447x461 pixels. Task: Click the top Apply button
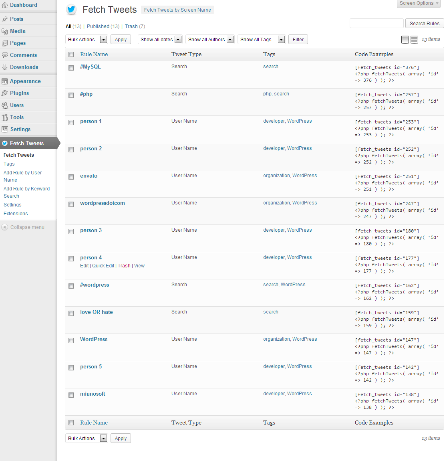point(121,39)
